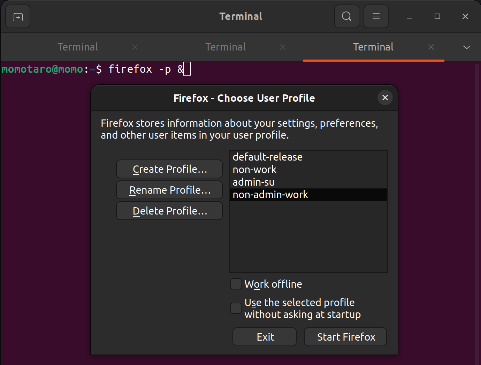Open a new terminal tab icon
481x365 pixels.
[18, 16]
